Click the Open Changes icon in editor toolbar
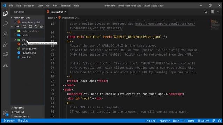Image resolution: width=223 pixels, height=125 pixels. (206, 12)
